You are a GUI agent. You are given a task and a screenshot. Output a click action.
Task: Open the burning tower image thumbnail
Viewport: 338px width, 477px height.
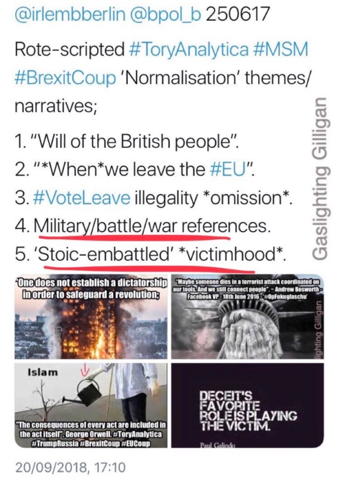pyautogui.click(x=91, y=318)
